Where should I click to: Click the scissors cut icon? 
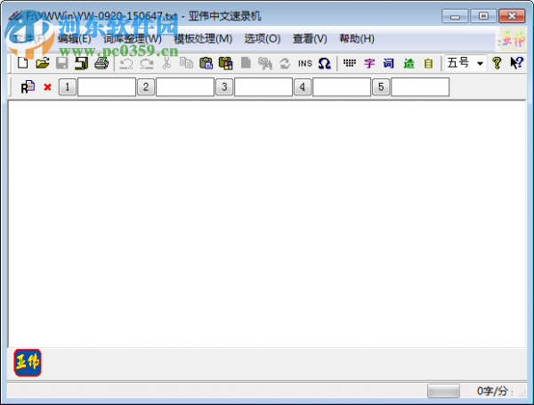[166, 63]
